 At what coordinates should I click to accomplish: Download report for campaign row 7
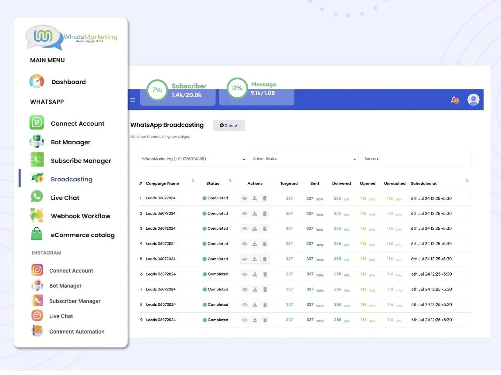click(255, 290)
